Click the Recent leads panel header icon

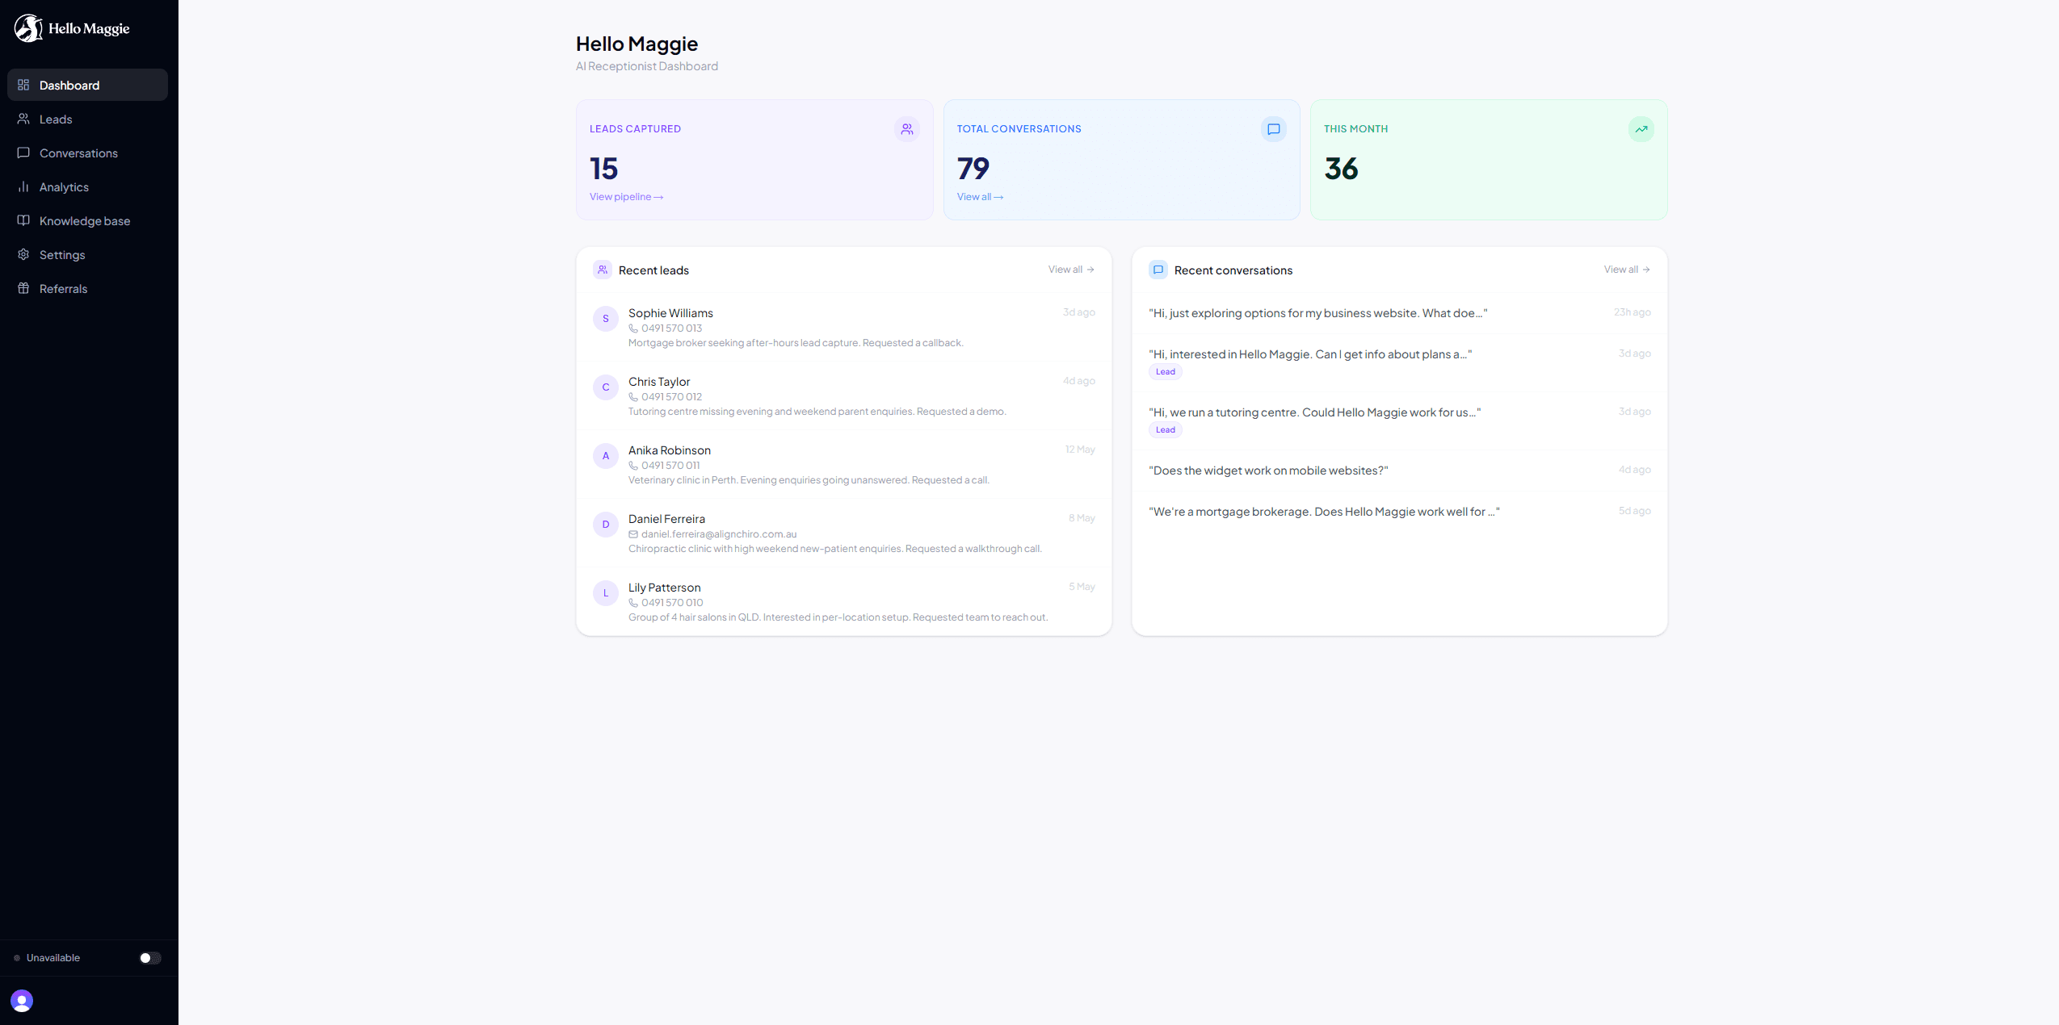point(603,270)
